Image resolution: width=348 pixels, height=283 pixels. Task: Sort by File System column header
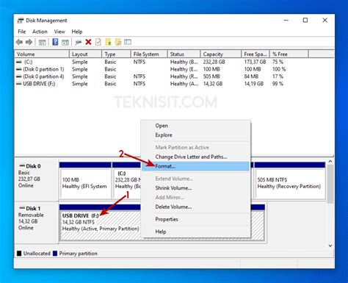[149, 54]
